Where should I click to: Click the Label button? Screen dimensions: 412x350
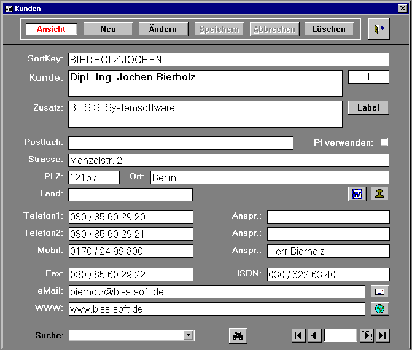[368, 107]
